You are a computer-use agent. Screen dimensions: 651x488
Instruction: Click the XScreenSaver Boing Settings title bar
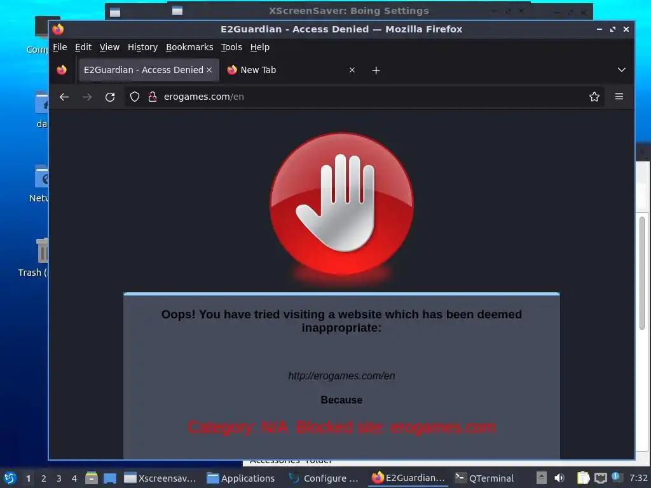pos(349,11)
